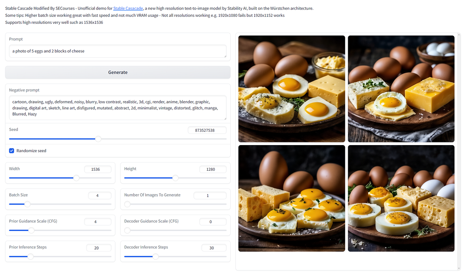Open the top-left generated egg image
465x276 pixels.
(292, 89)
